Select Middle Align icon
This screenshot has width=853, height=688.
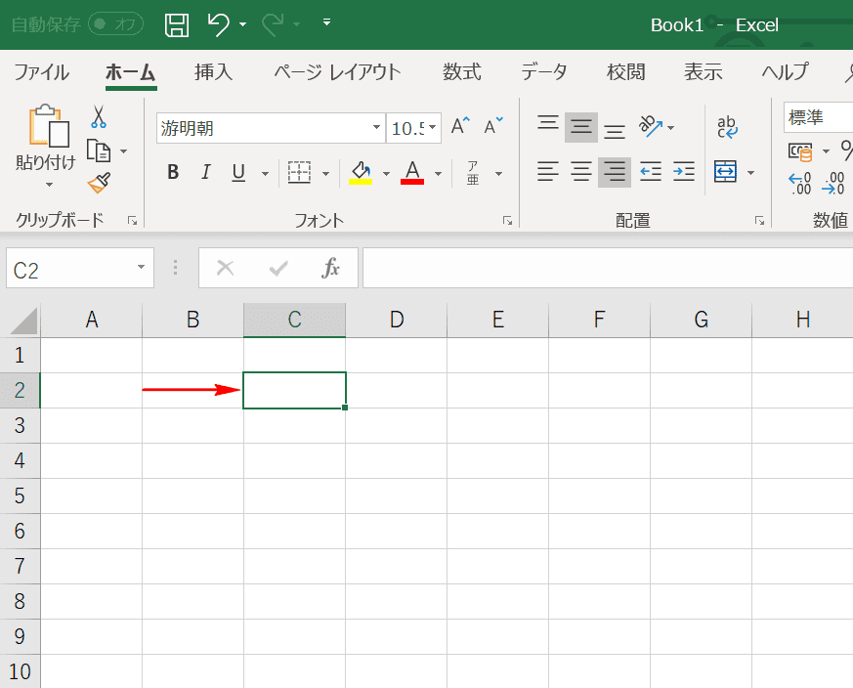pyautogui.click(x=581, y=127)
